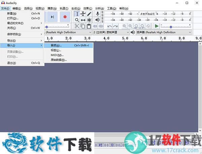This screenshot has height=154, width=202.
Task: Open the 生成(G) menu
Action: point(76,8)
